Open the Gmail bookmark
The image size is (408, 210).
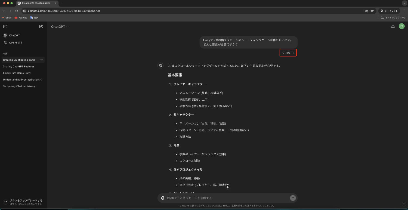7,18
